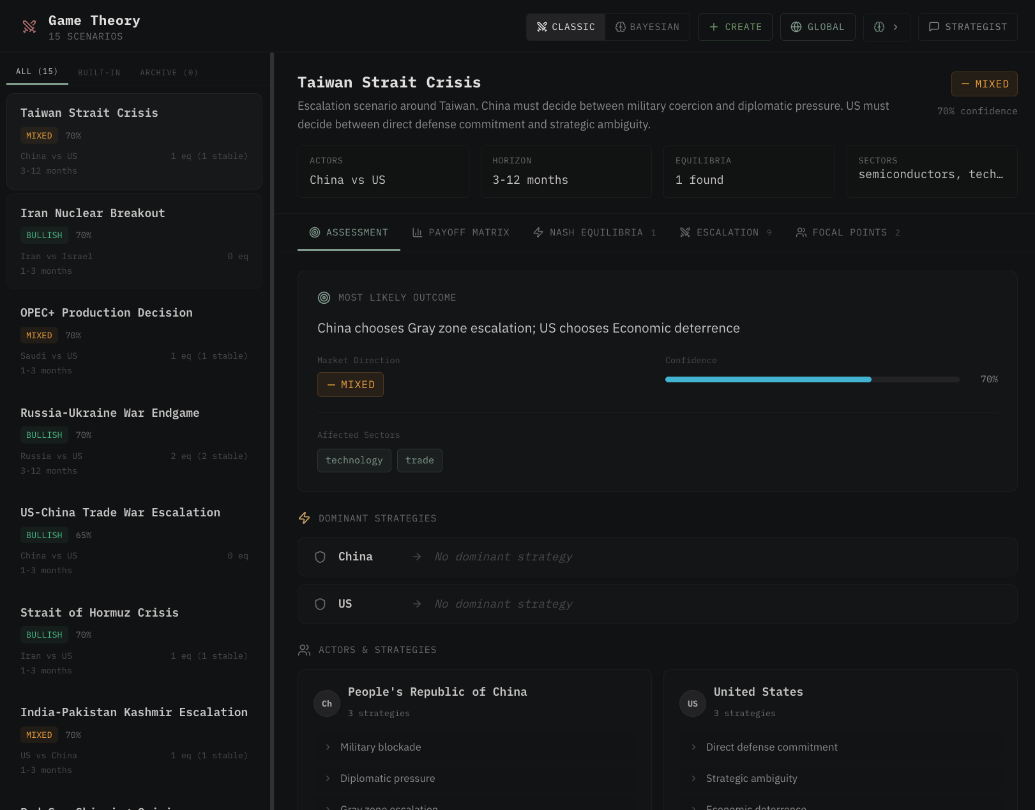Click the HORIZON 3-12 months info card
1035x810 pixels.
(566, 171)
